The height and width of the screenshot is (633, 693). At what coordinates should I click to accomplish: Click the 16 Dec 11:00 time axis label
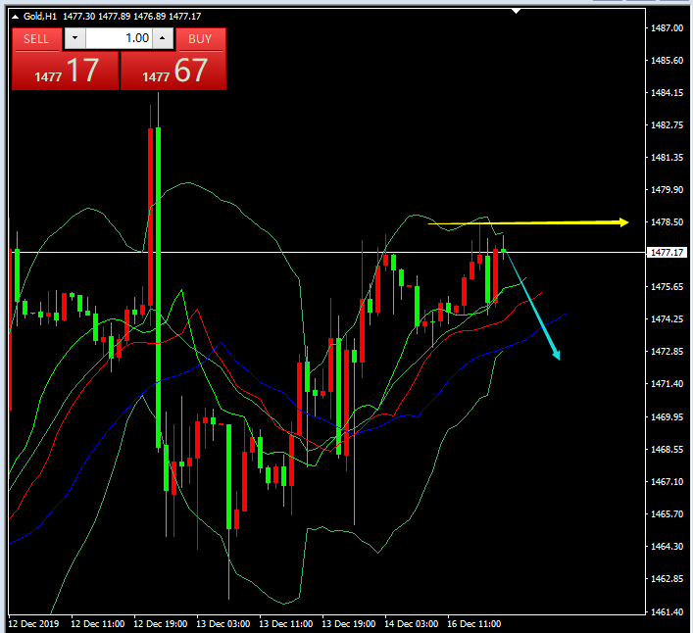pyautogui.click(x=474, y=623)
